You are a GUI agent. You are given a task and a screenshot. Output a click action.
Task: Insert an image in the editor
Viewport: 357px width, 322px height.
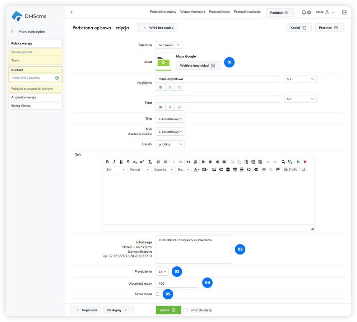click(x=214, y=169)
